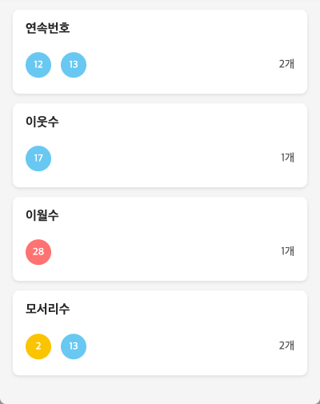This screenshot has height=404, width=320.
Task: Click the blue ball numbered 12
Action: tap(38, 65)
